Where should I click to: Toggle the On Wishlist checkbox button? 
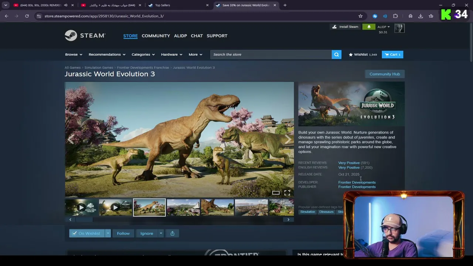87,233
